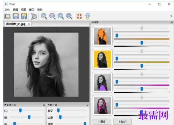Click the light bulb tips icon
Screen dimensions: 174x125
click(88, 16)
